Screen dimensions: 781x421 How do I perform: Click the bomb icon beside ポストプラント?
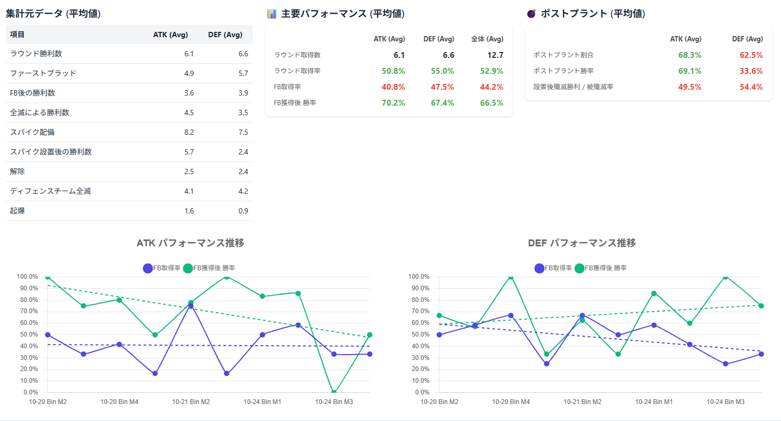coord(531,14)
